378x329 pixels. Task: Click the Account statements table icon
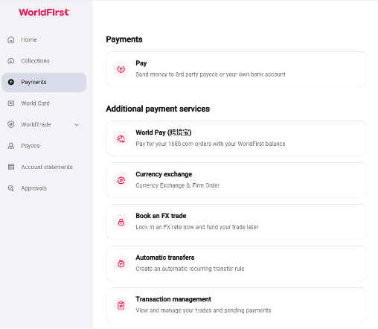11,167
